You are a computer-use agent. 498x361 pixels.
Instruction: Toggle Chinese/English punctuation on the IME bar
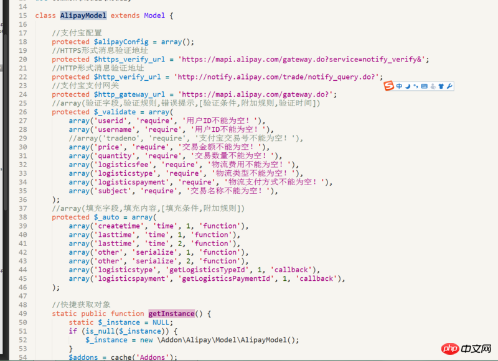415,86
